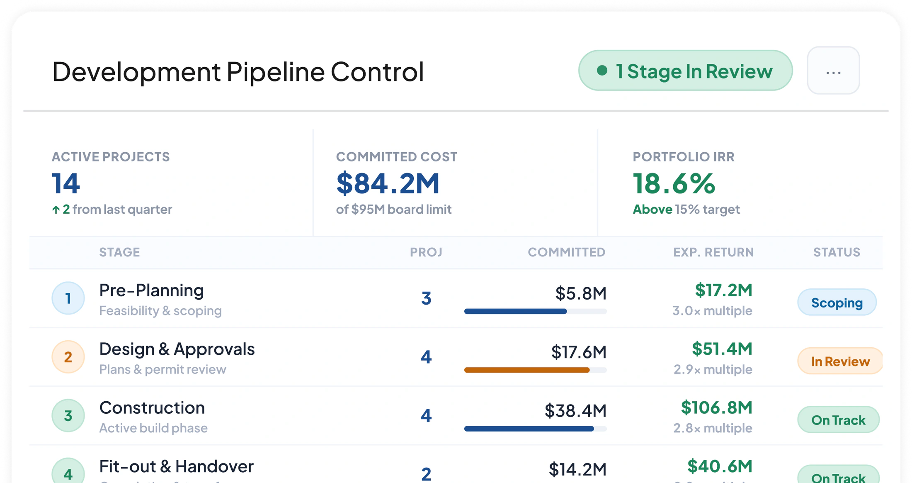Click the Plans & permit review subtitle

[163, 369]
